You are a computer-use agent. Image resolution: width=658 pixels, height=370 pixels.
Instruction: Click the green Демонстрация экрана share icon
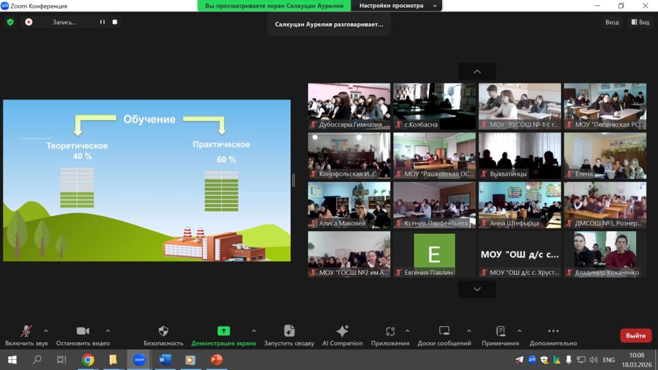pos(223,331)
